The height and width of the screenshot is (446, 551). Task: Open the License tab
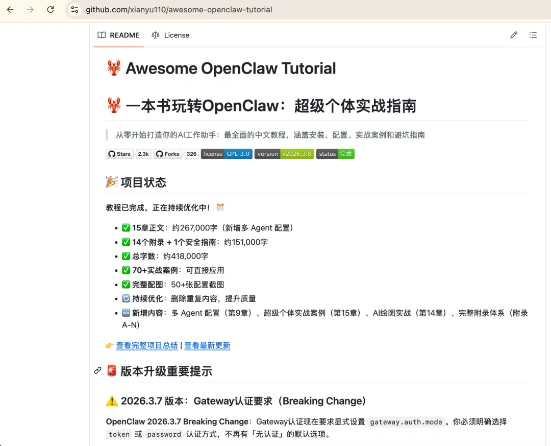click(170, 35)
